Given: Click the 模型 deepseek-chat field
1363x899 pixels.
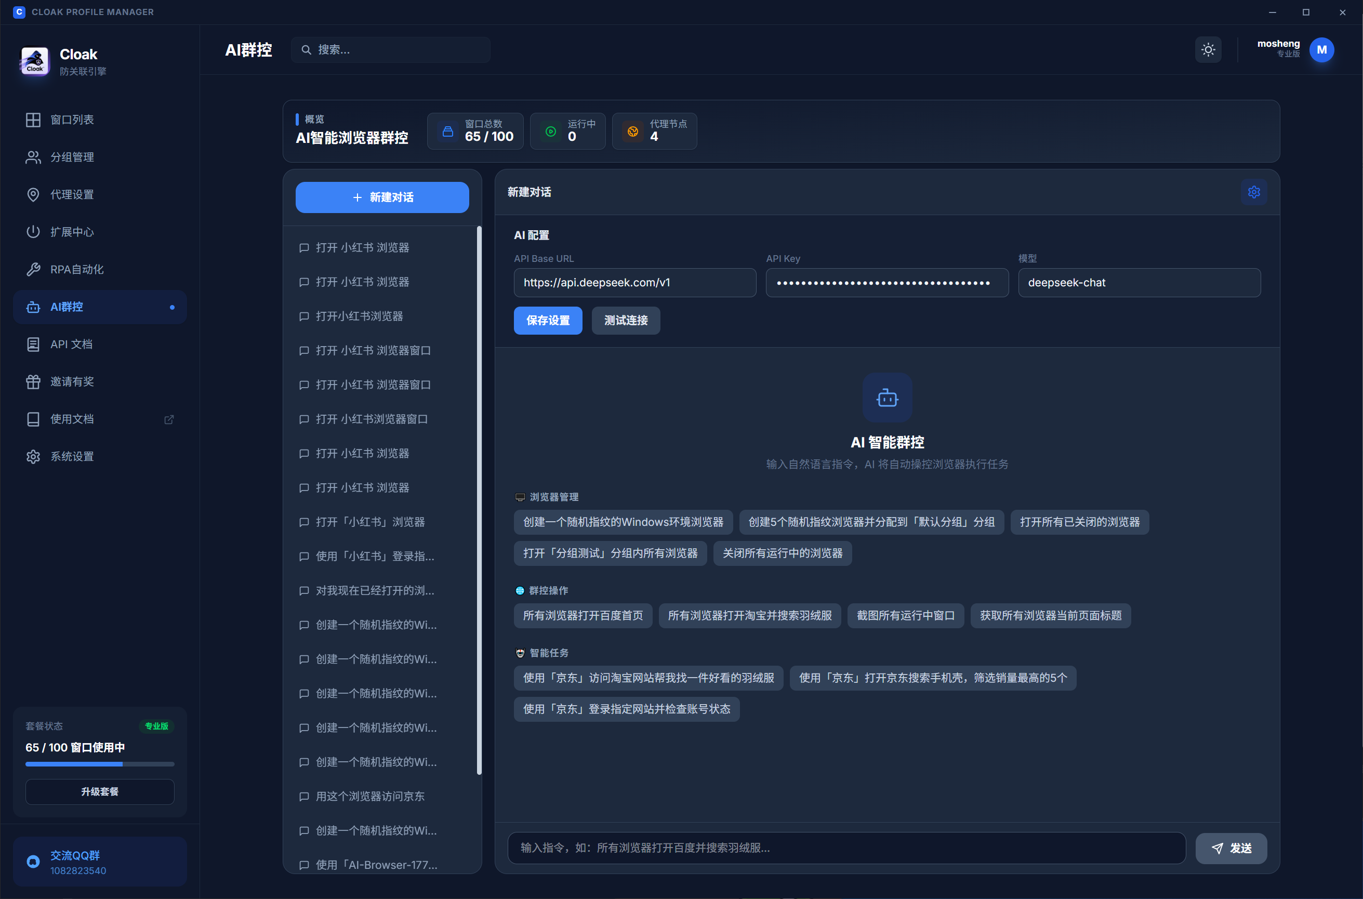Looking at the screenshot, I should tap(1139, 283).
